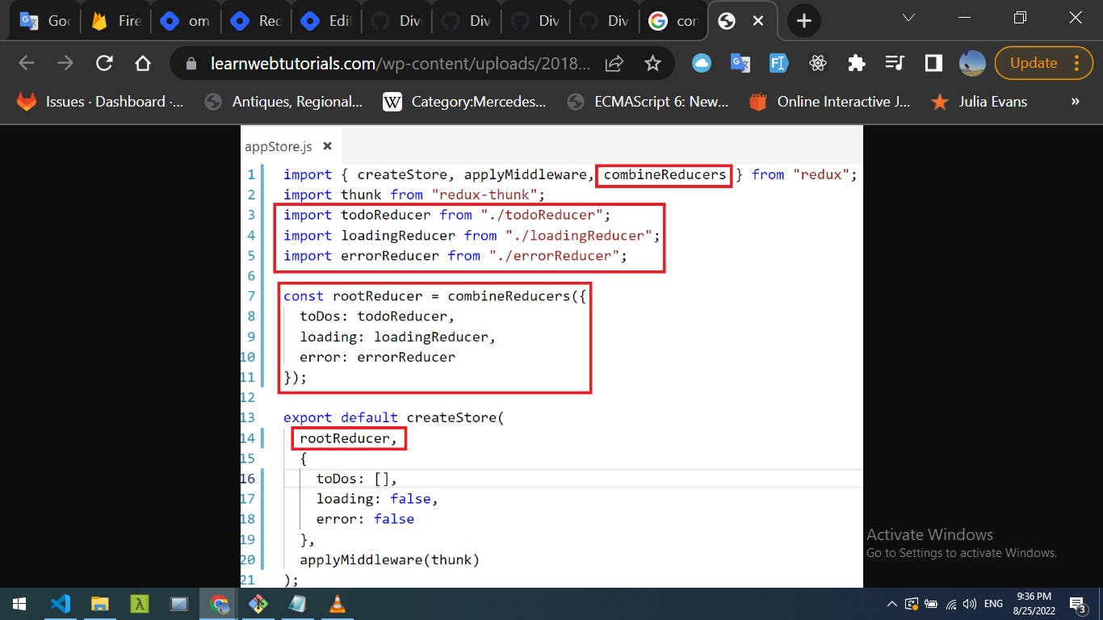Open the volume control in tray
The width and height of the screenshot is (1103, 620).
point(970,604)
